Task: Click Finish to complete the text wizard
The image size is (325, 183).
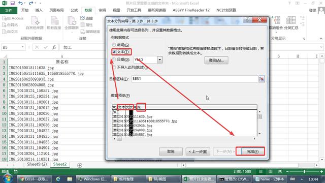Action: [x=253, y=151]
